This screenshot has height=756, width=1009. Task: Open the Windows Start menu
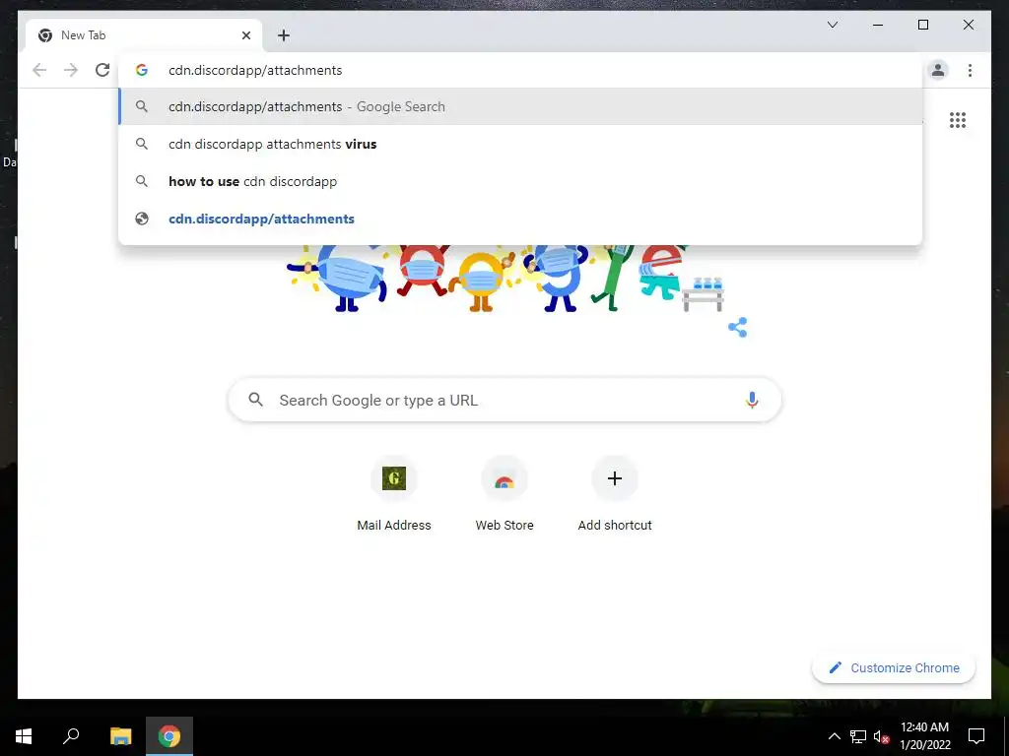click(24, 736)
